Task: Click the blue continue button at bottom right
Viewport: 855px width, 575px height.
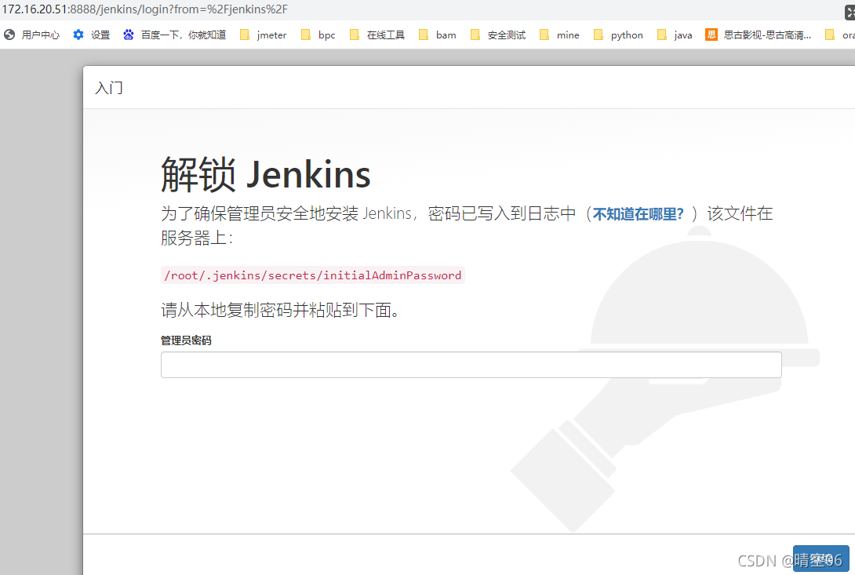Action: (820, 559)
